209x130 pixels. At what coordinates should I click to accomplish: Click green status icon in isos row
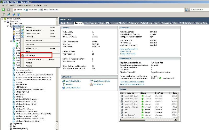coord(142,110)
